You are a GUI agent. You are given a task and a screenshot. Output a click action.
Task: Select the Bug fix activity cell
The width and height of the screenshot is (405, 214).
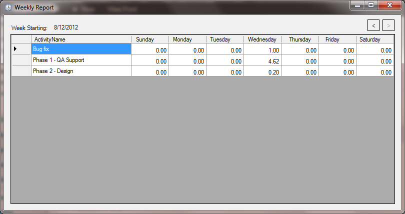click(81, 49)
